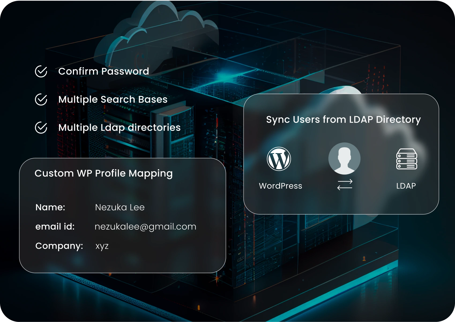Screen dimensions: 455x322
Task: Click the Company: field label
Action: [59, 246]
